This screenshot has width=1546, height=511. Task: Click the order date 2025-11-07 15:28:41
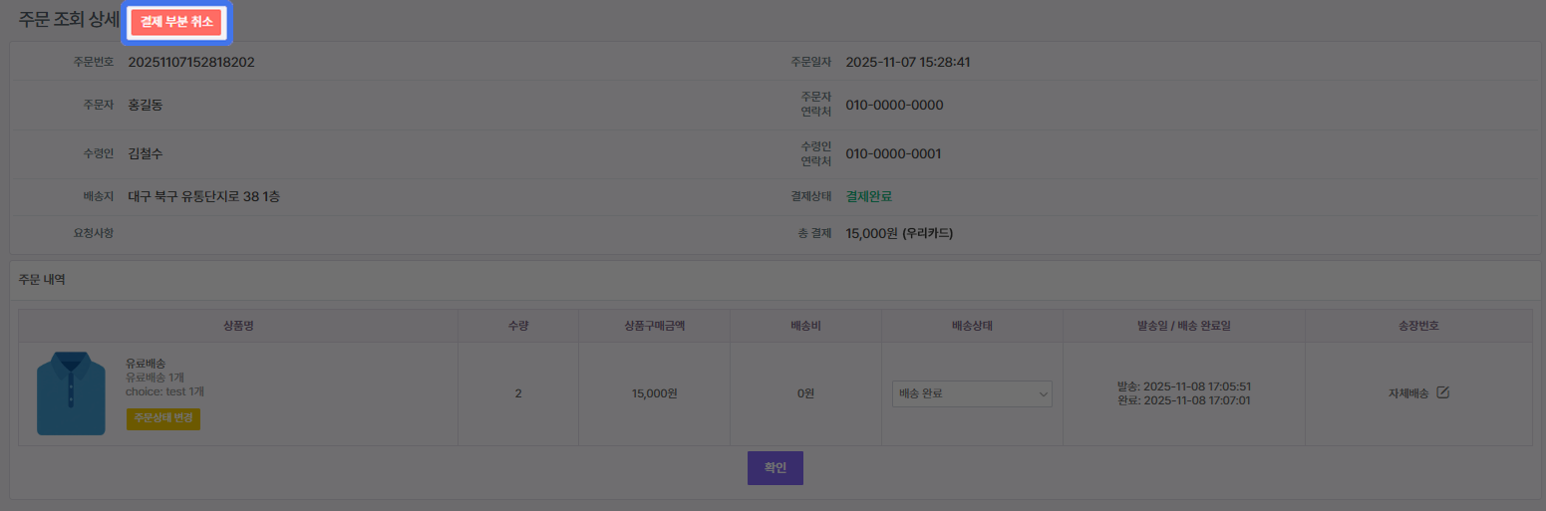point(908,62)
